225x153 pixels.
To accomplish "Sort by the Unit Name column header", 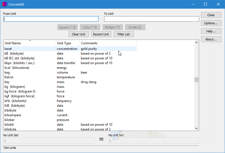I will pos(30,43).
